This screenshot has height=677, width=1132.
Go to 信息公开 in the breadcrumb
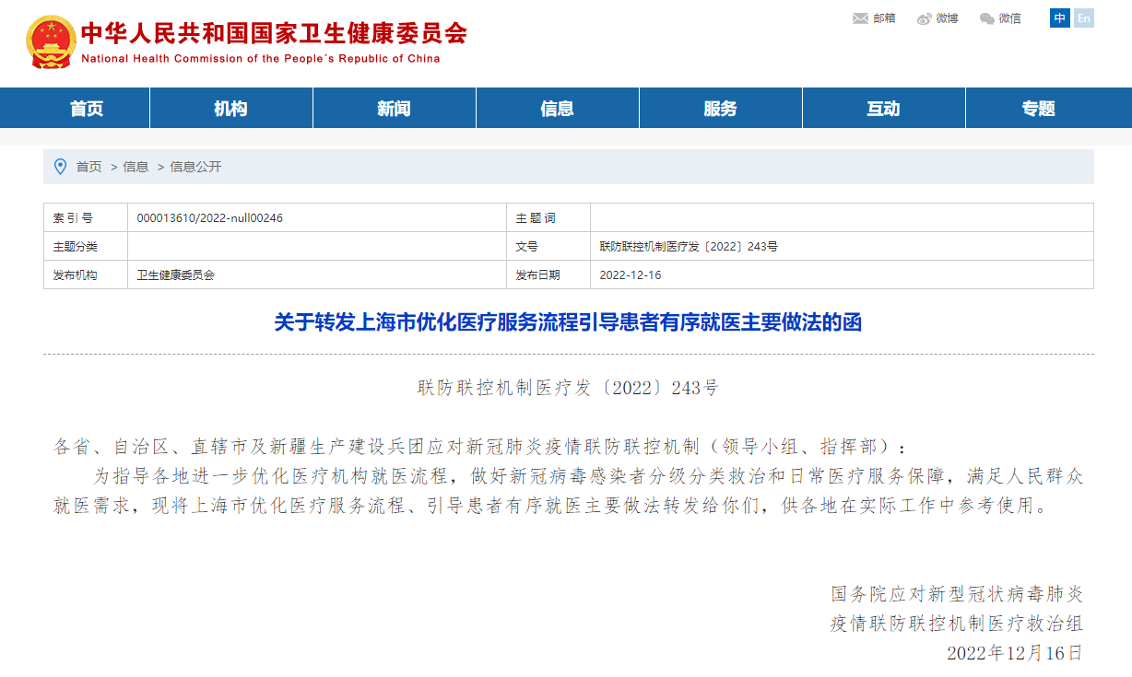195,167
